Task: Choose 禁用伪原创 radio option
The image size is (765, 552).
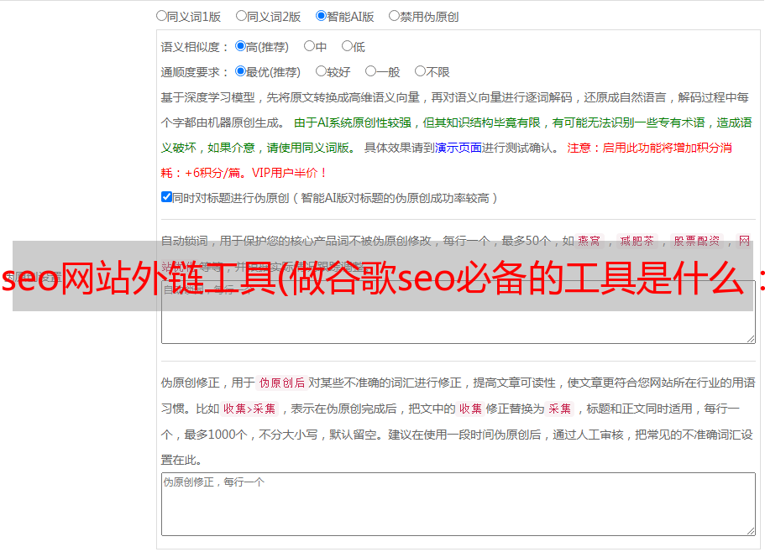Action: (394, 16)
